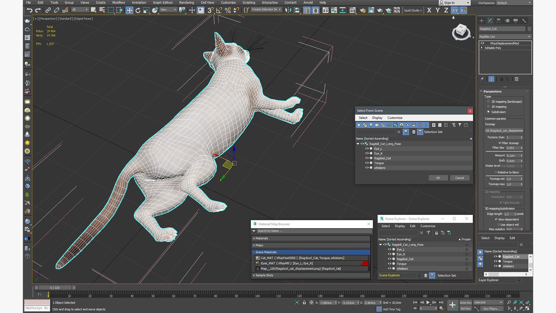Click selection lock toggle in status bar
Viewport: 556px width, 313px height.
click(x=304, y=302)
